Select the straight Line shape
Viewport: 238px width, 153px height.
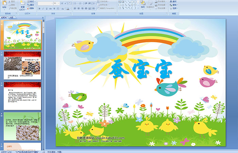126,2
